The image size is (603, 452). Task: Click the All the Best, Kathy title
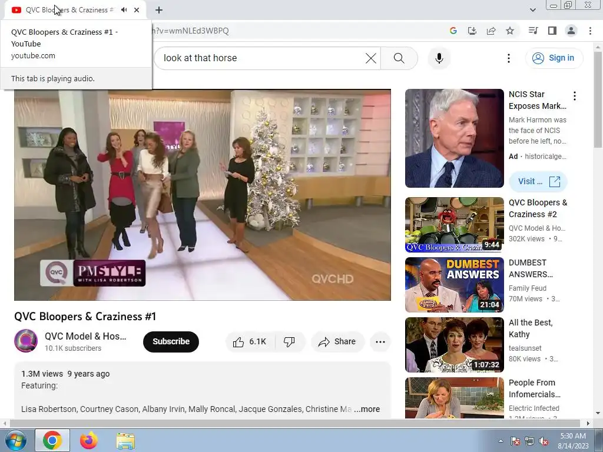point(531,328)
